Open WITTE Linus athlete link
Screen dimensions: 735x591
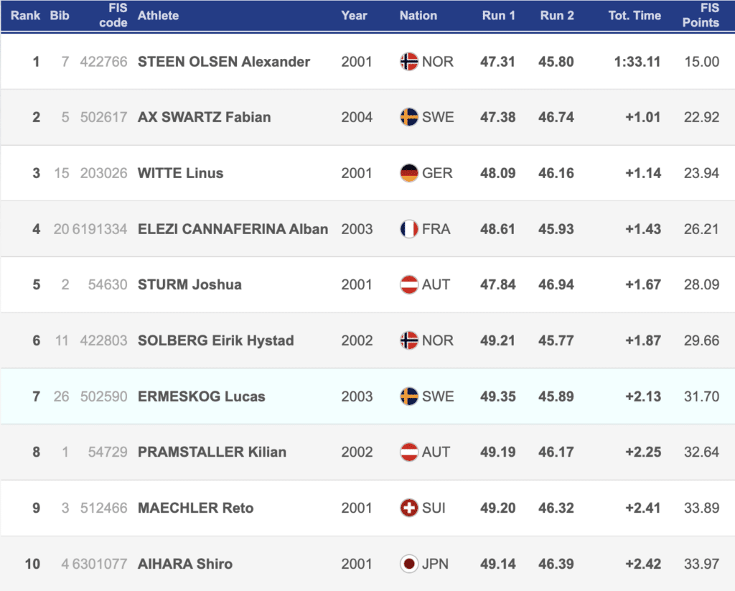[180, 173]
